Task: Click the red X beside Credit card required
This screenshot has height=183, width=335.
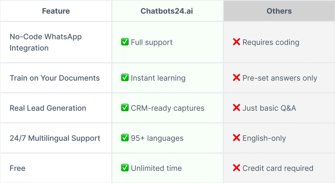Action: tap(237, 168)
